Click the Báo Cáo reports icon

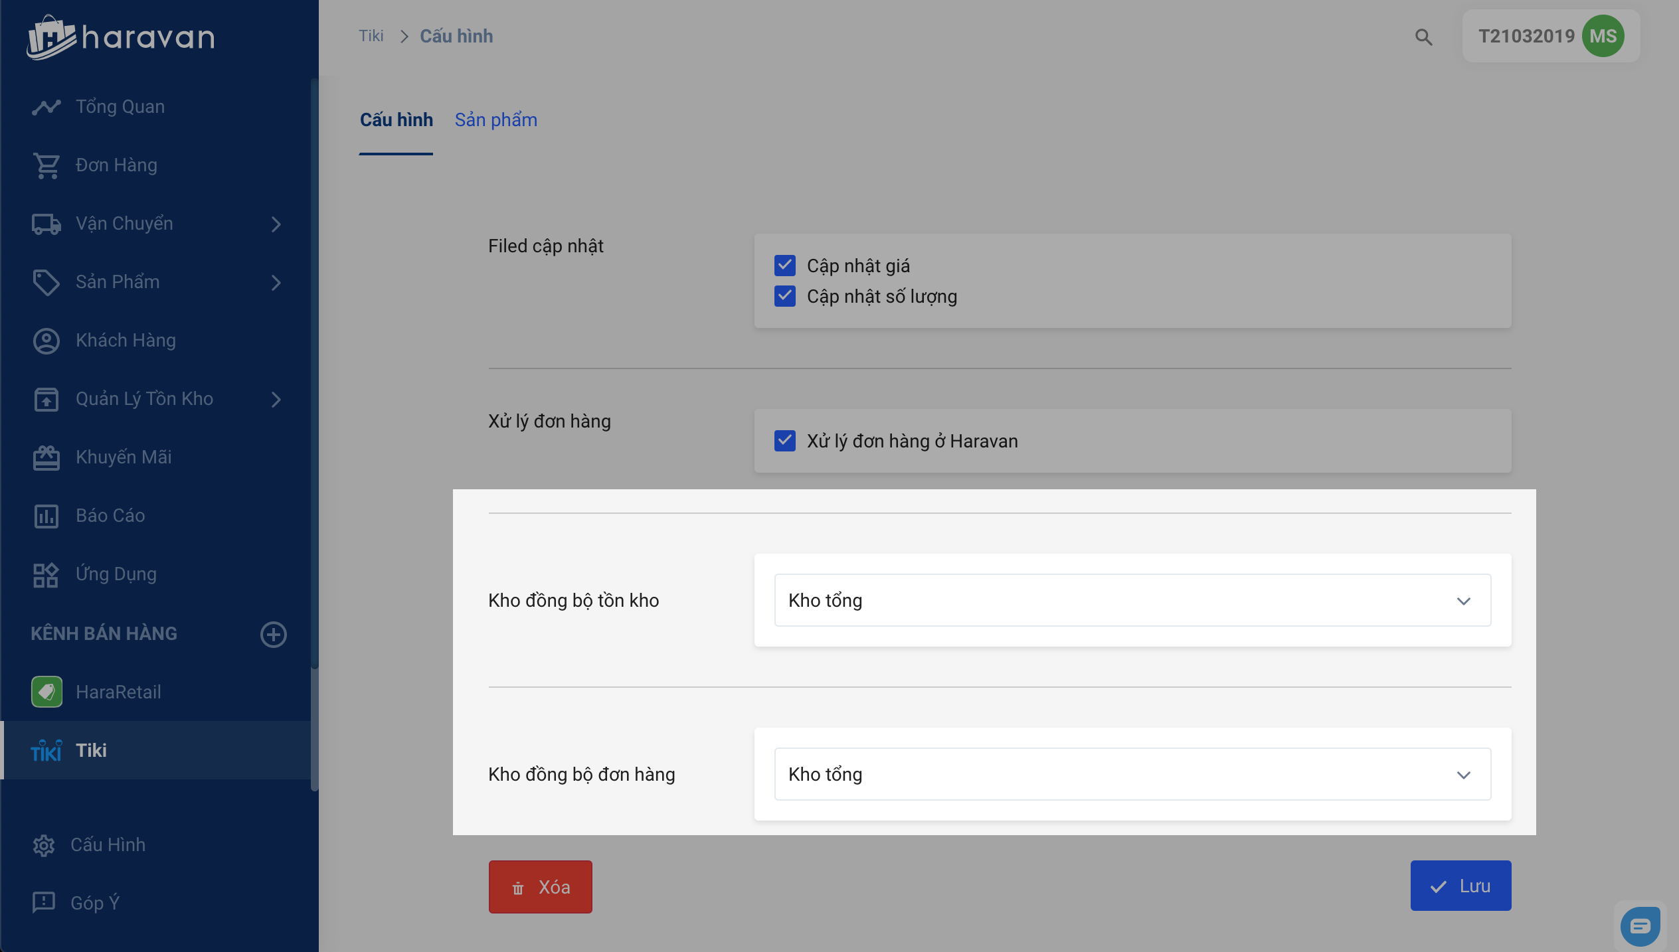click(x=46, y=516)
